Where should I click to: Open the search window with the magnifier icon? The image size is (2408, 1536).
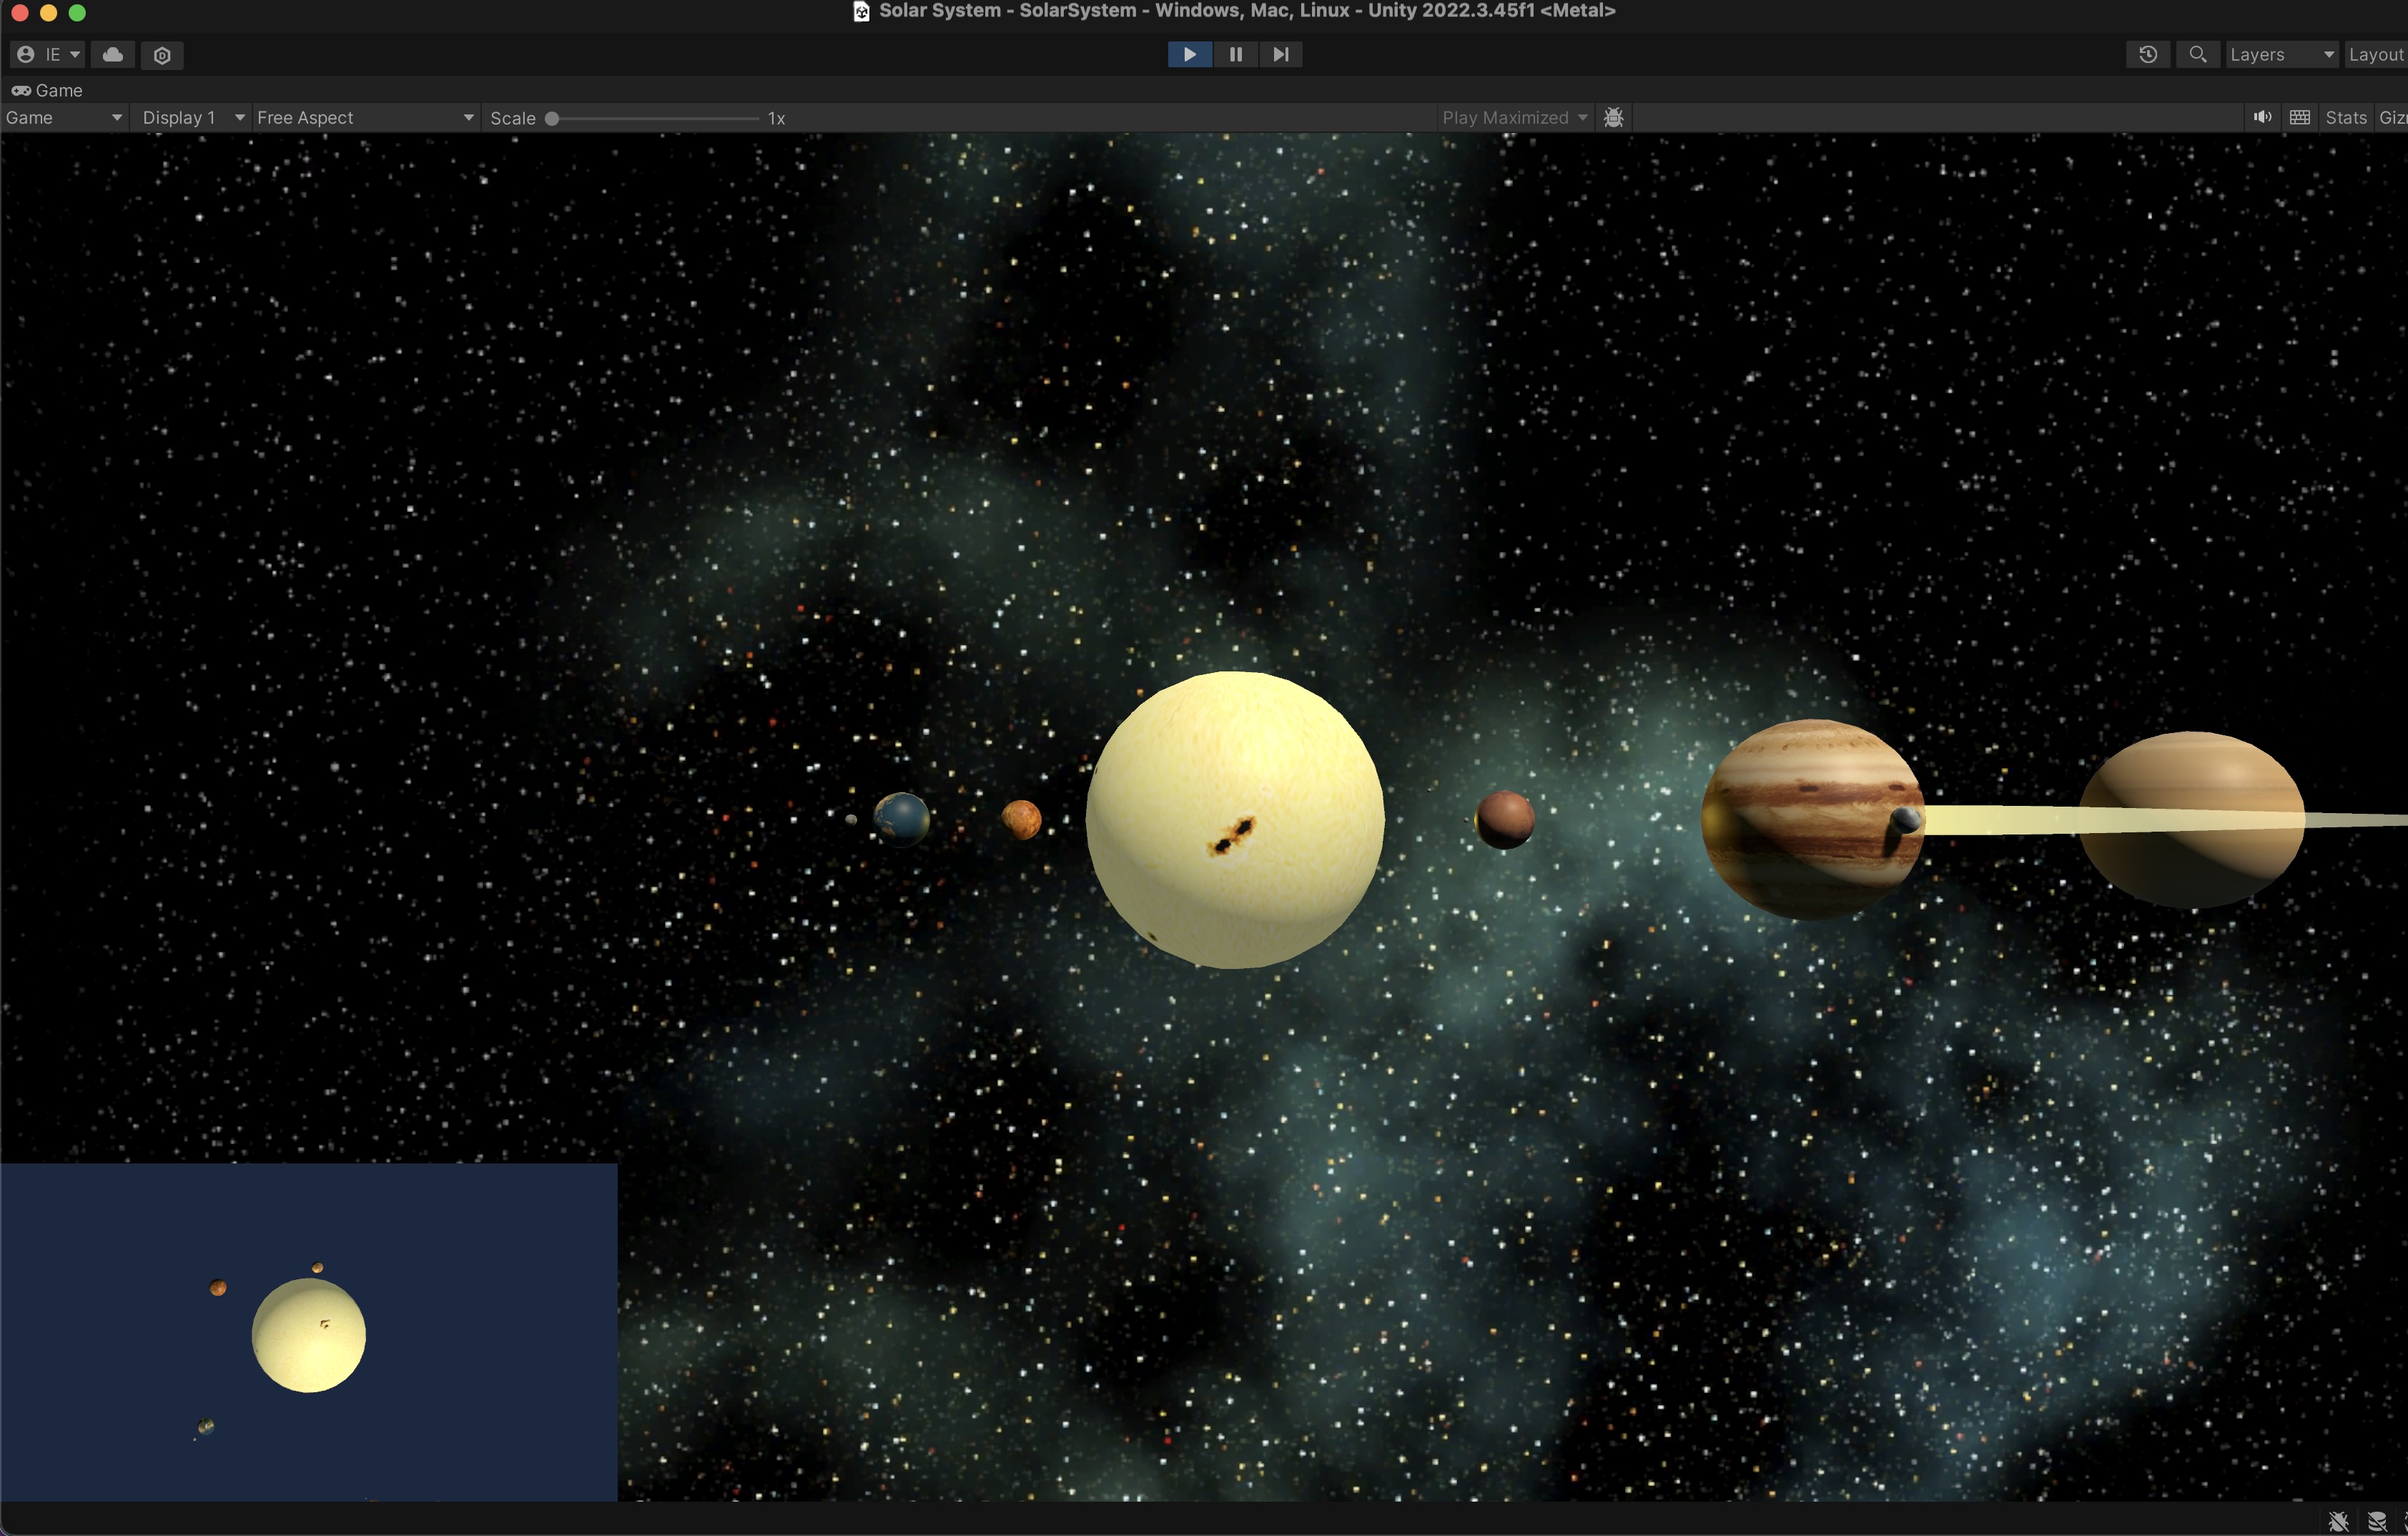point(2197,54)
